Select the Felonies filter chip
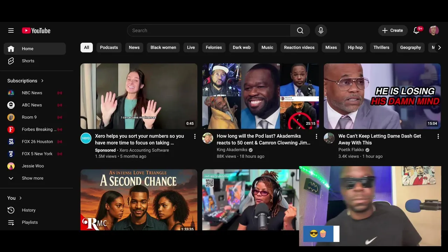448x252 pixels. click(214, 48)
